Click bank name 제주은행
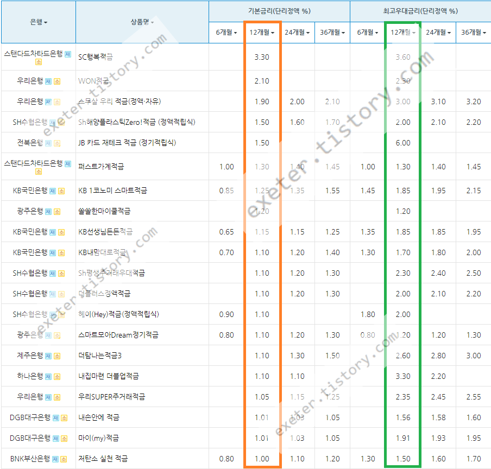Viewport: 491px width, 469px height. 30,356
